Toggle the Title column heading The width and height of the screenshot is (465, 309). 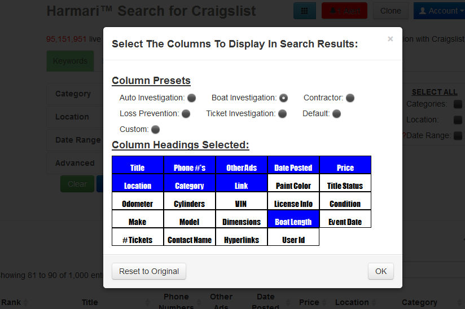tap(138, 165)
